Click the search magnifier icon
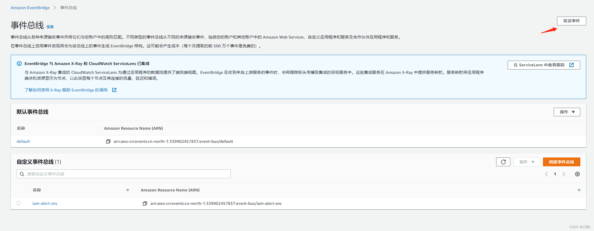This screenshot has width=594, height=231. point(22,174)
